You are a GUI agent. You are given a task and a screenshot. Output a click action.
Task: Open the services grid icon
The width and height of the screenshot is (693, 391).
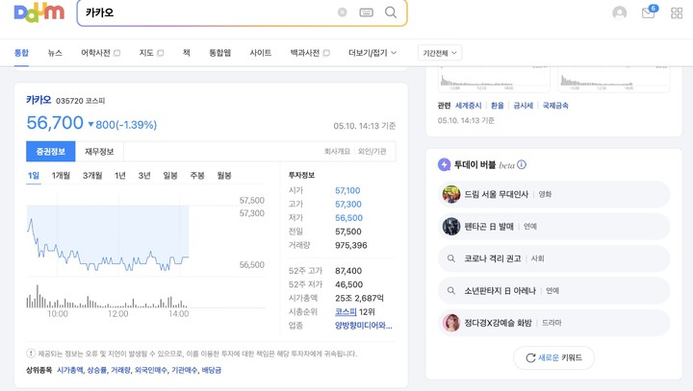pyautogui.click(x=677, y=13)
